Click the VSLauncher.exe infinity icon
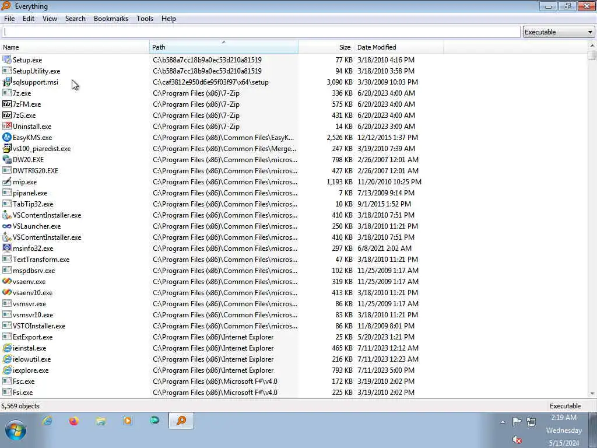 (7, 226)
